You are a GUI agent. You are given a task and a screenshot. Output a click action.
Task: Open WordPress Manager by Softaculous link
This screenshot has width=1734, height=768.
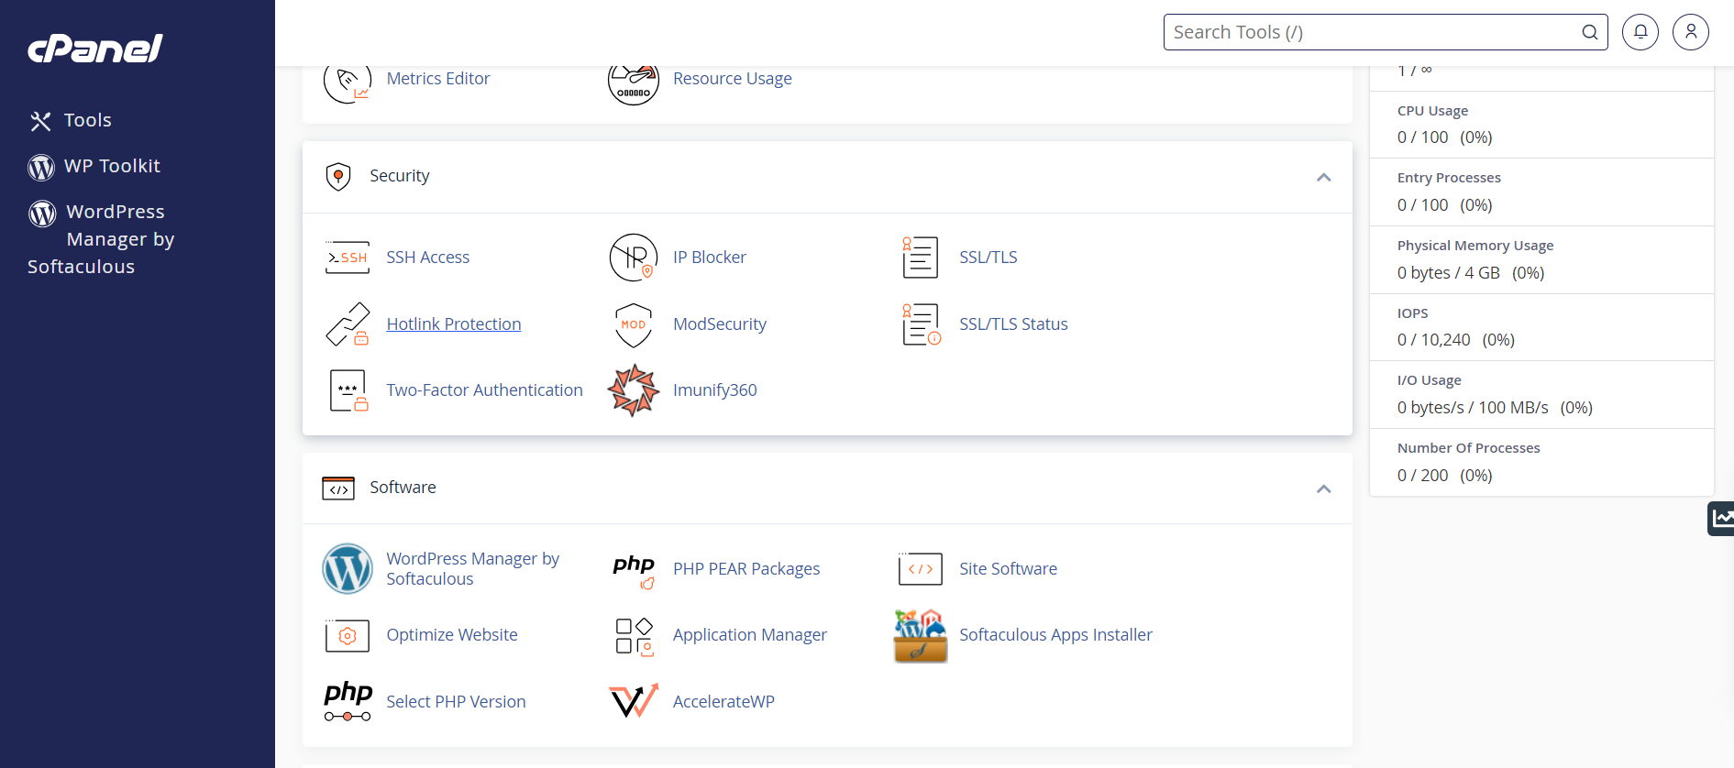(473, 569)
